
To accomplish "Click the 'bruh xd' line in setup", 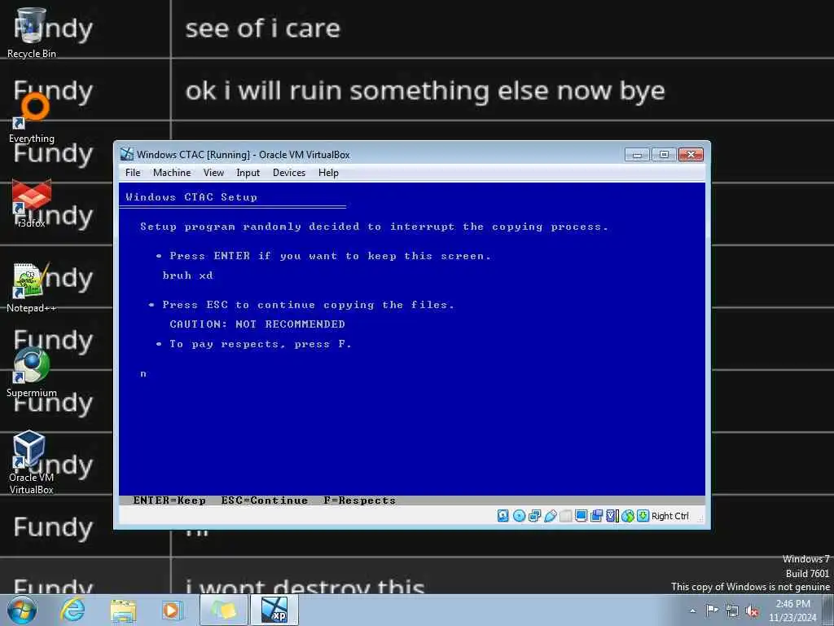I will [188, 276].
